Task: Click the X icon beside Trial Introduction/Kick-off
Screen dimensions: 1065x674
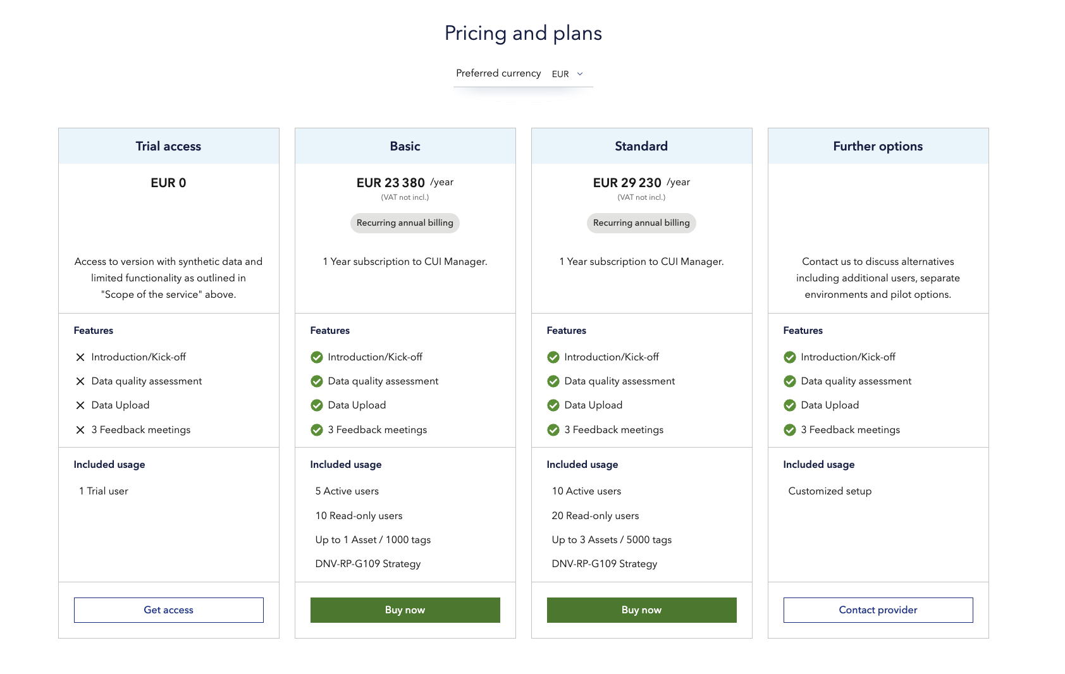Action: (80, 357)
